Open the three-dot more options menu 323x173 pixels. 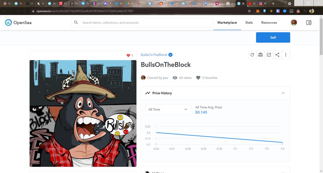[286, 55]
